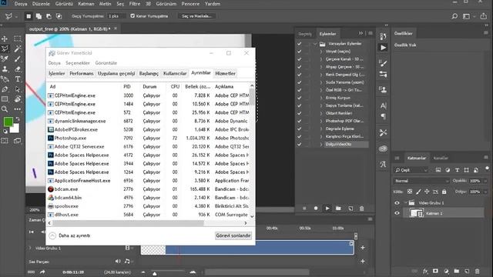The image size is (493, 277).
Task: Open the Character panel icon
Action: click(383, 105)
